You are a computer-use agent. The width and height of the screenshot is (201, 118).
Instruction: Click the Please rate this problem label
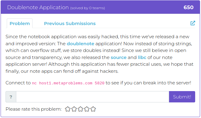pos(33,109)
